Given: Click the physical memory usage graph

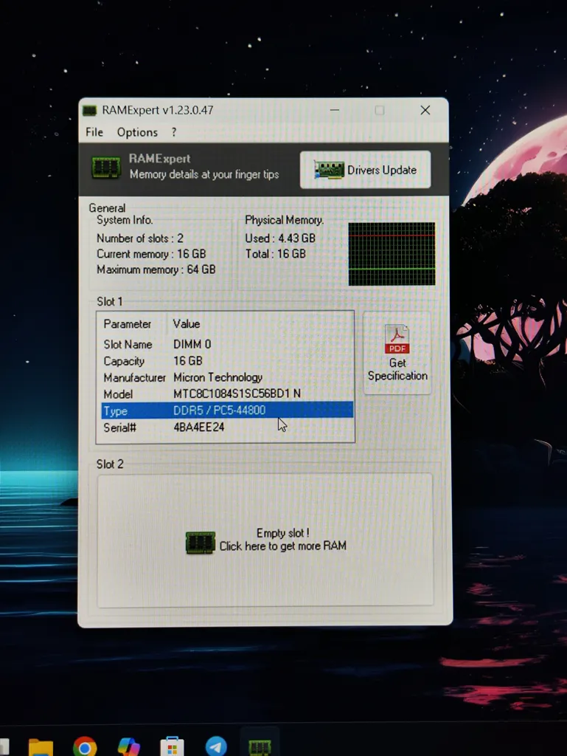Looking at the screenshot, I should pos(392,254).
